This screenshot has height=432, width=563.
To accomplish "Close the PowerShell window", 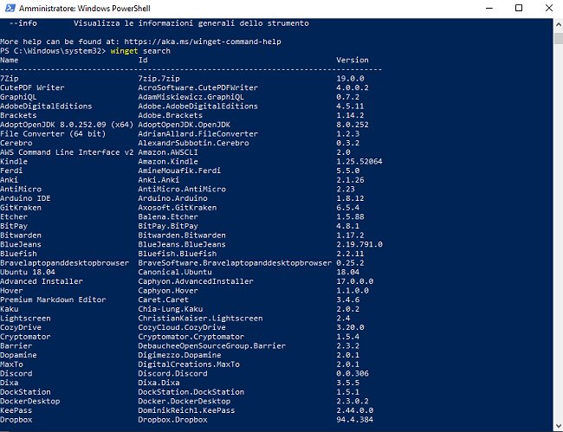I will (x=549, y=8).
